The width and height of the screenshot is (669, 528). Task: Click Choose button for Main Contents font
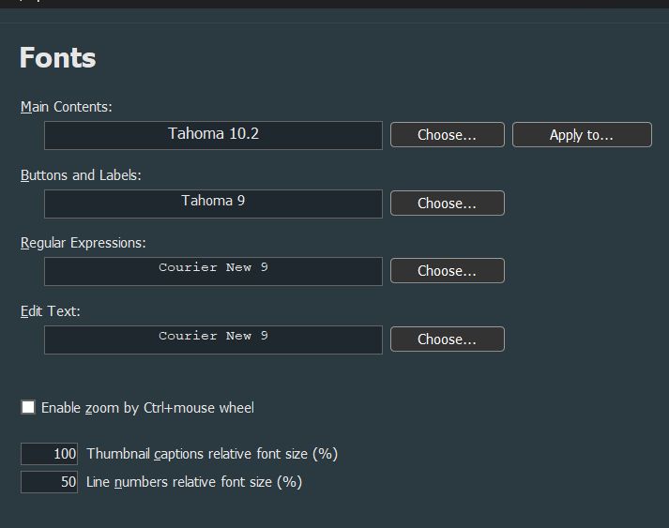point(447,135)
